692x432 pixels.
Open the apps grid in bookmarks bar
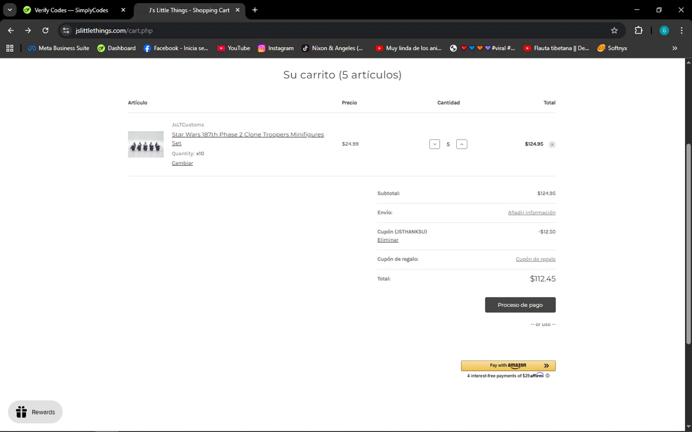(10, 48)
